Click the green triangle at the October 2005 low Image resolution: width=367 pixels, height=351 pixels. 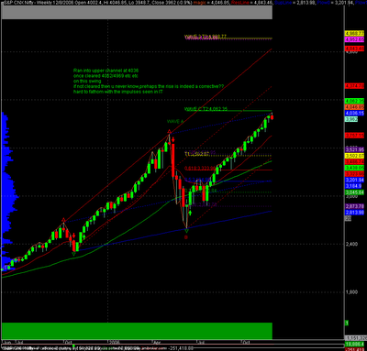(73, 254)
